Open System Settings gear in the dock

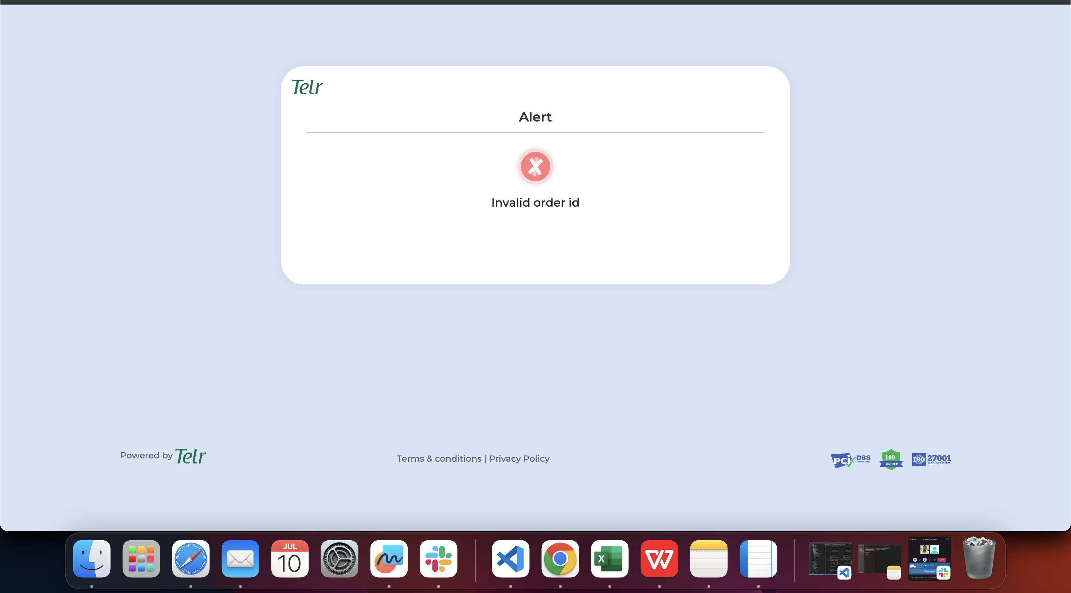click(x=339, y=558)
